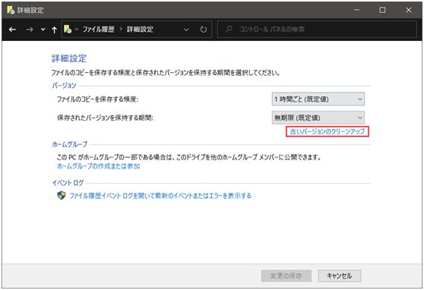The height and width of the screenshot is (290, 424).
Task: Click the 詳細設定 page heading
Action: point(69,58)
